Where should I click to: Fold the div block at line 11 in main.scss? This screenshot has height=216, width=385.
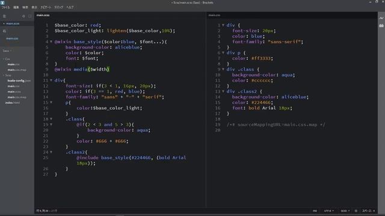51,80
